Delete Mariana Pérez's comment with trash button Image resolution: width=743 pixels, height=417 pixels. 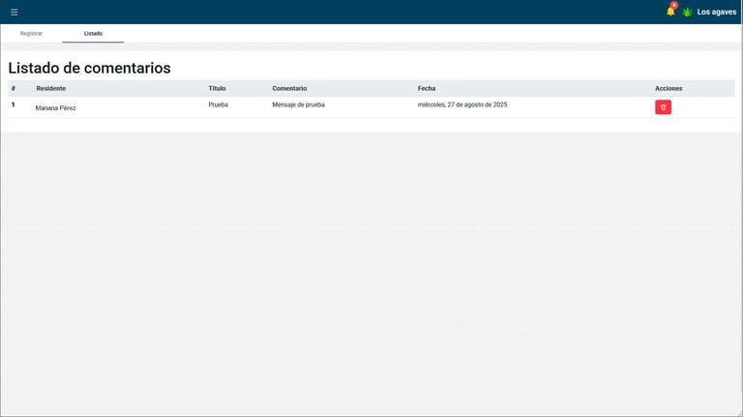[663, 107]
